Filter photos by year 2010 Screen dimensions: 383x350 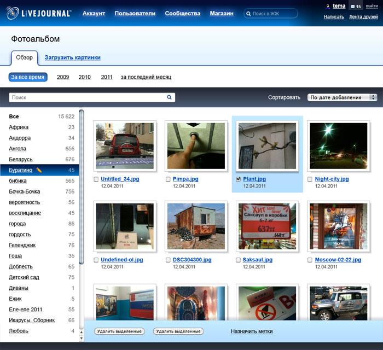click(x=84, y=77)
